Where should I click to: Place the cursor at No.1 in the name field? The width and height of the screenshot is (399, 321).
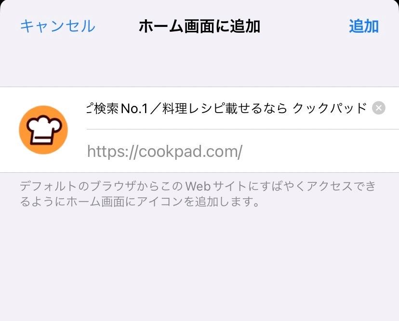(134, 109)
